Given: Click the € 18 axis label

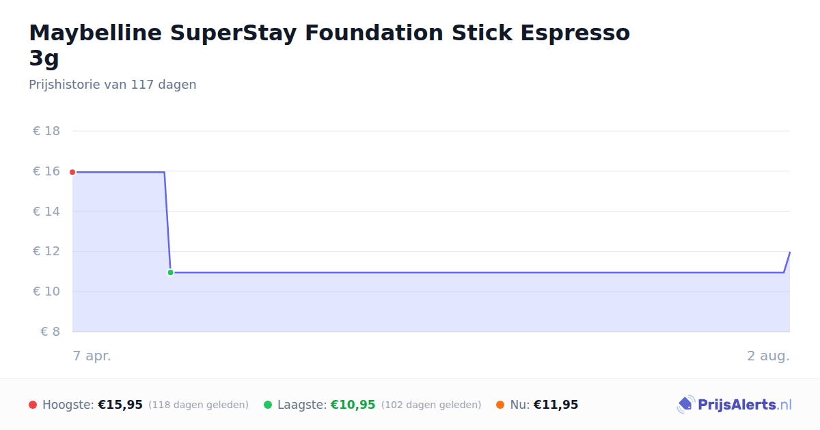Looking at the screenshot, I should (x=46, y=131).
